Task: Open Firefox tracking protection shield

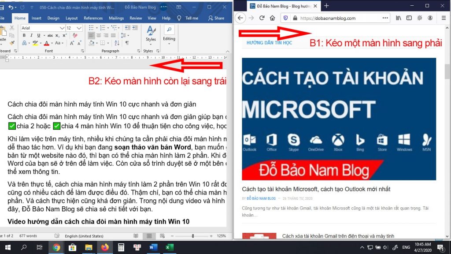Action: [x=285, y=18]
